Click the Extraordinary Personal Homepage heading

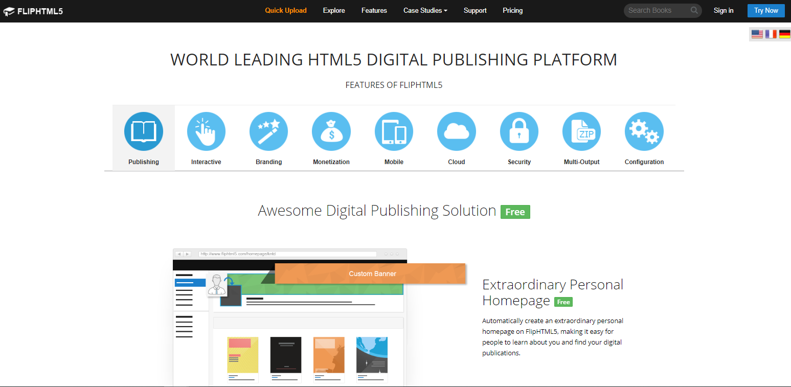553,292
